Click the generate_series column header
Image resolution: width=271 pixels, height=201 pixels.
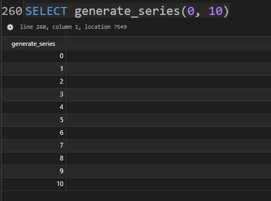click(x=34, y=44)
